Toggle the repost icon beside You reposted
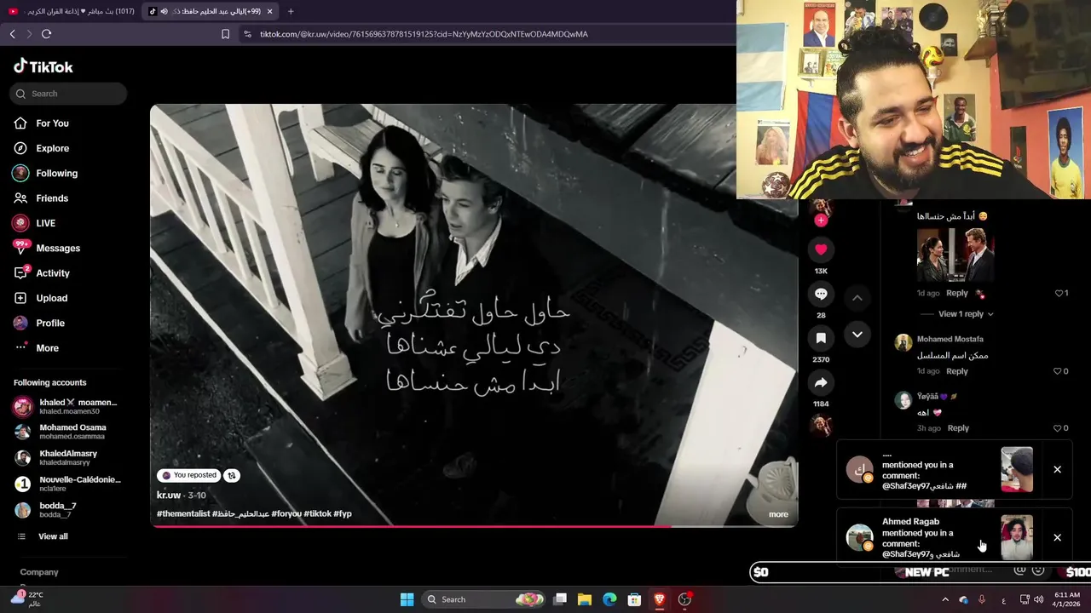The width and height of the screenshot is (1091, 613). pos(232,476)
